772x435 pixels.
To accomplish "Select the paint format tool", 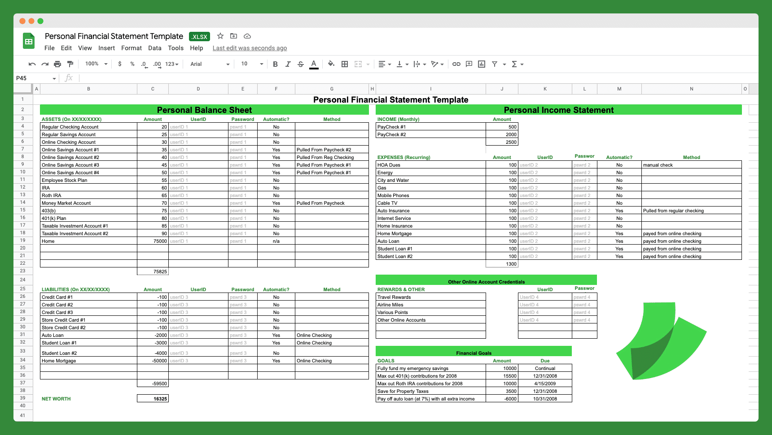I will (70, 64).
